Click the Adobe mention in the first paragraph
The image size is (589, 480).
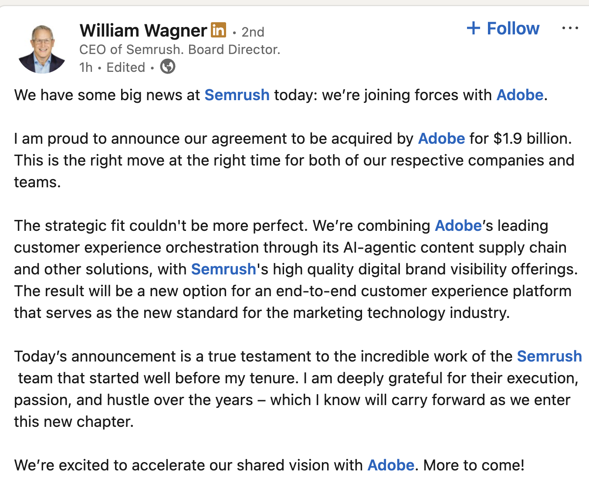[519, 95]
